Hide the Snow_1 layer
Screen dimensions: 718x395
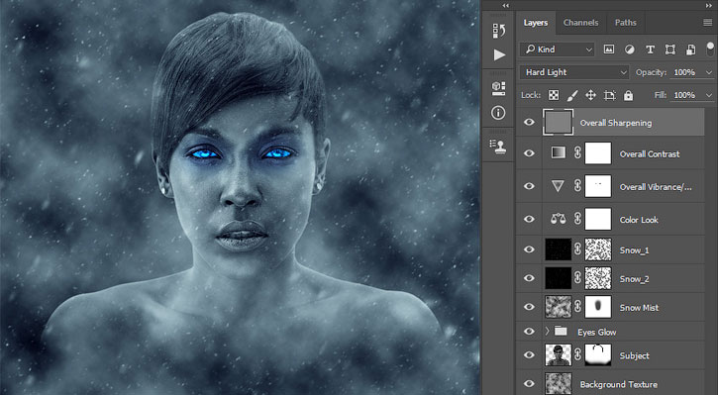coord(529,249)
